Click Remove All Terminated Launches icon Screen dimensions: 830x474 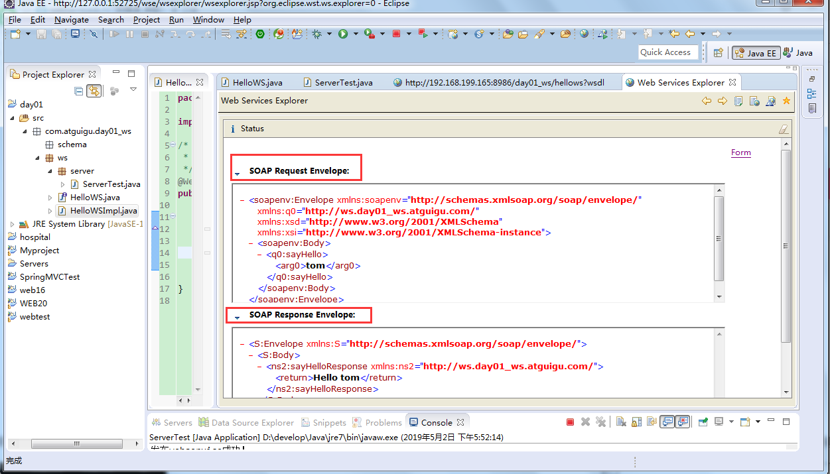601,422
